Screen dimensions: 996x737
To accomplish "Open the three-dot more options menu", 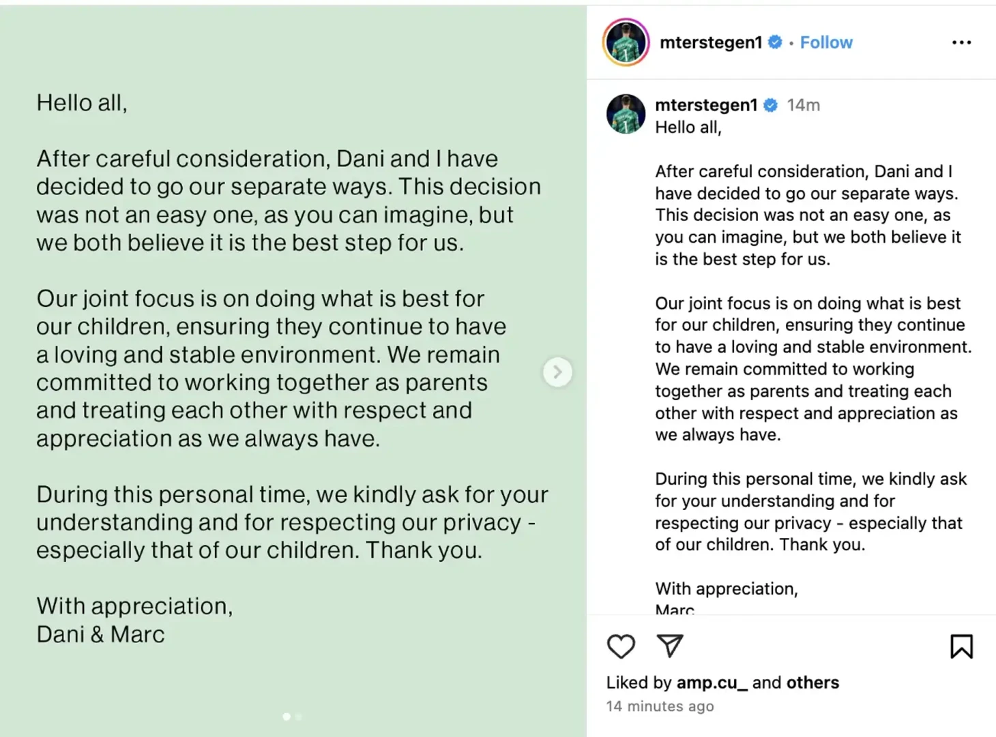I will [x=961, y=42].
